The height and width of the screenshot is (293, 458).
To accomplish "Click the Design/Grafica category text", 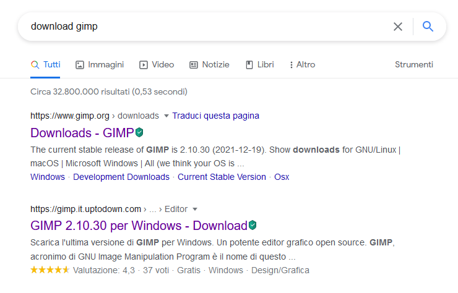I will point(280,270).
